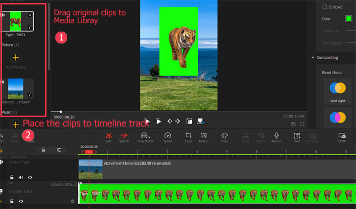Toggle the lock-all-tracks padlock
Image resolution: width=356 pixels, height=209 pixels.
tap(44, 150)
